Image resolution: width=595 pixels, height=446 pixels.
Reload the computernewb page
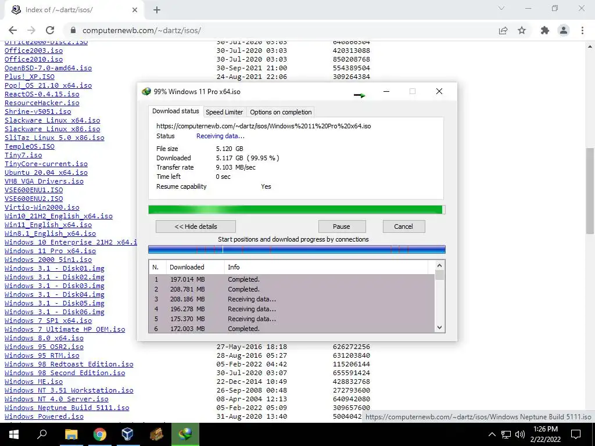coord(50,30)
